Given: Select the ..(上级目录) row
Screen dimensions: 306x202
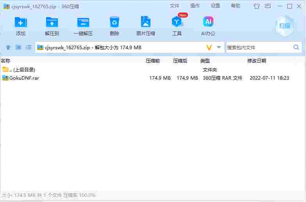Looking at the screenshot, I should coord(152,70).
